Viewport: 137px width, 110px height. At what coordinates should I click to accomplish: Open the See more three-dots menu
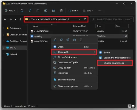click(100, 11)
